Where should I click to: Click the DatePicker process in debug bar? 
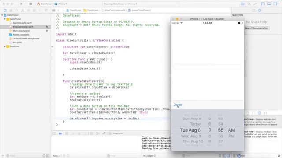click(x=116, y=133)
